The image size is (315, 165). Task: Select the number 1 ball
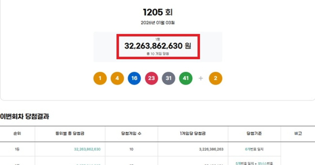tap(100, 78)
